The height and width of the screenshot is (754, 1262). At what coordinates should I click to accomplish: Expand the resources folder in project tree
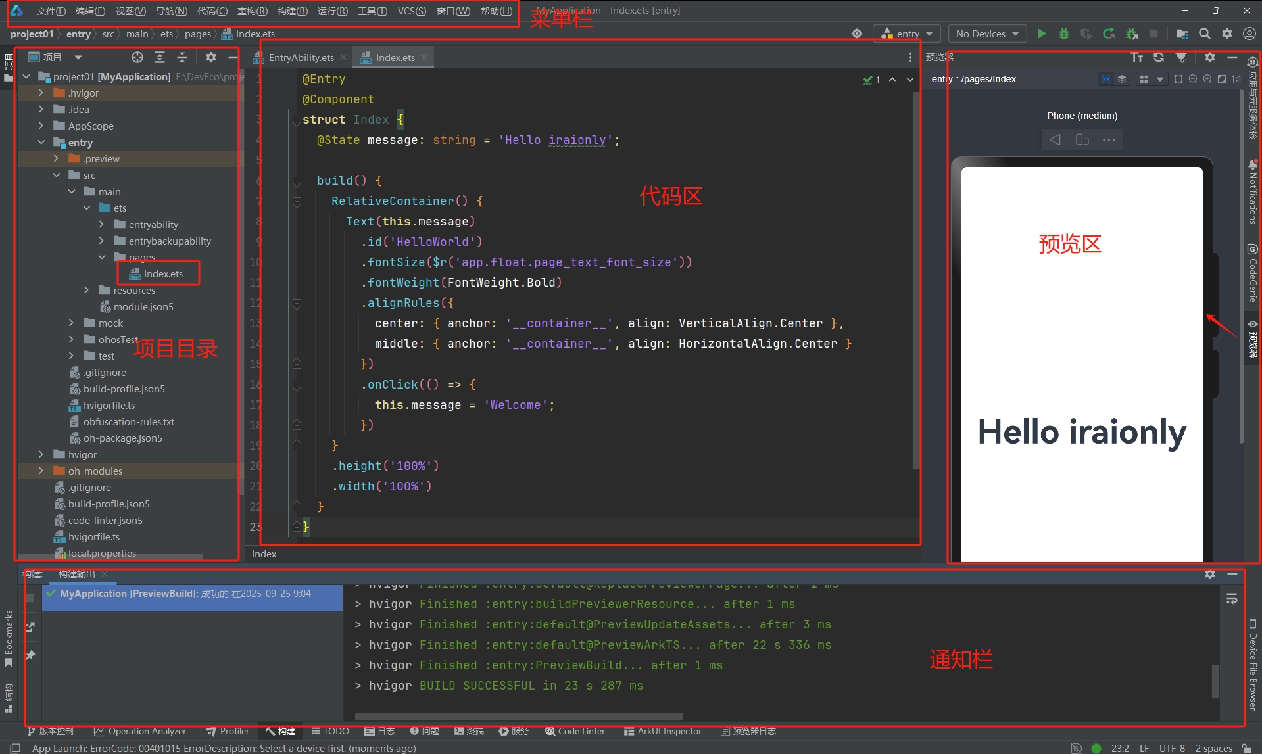(86, 290)
